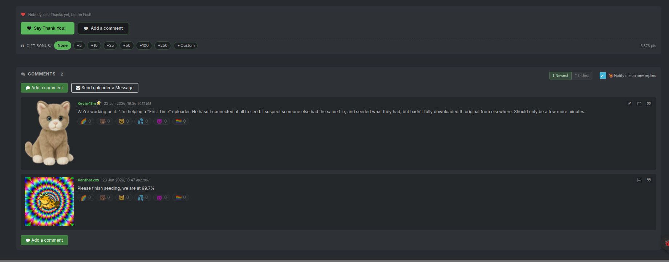This screenshot has height=262, width=669.
Task: Click the quote icon on Kevin4fm's comment
Action: 649,103
